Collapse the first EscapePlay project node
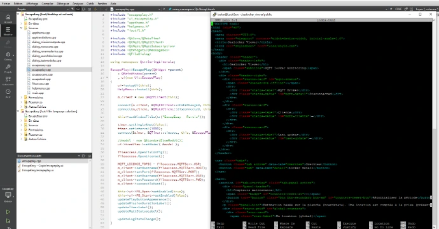439x229 pixels. click(18, 14)
